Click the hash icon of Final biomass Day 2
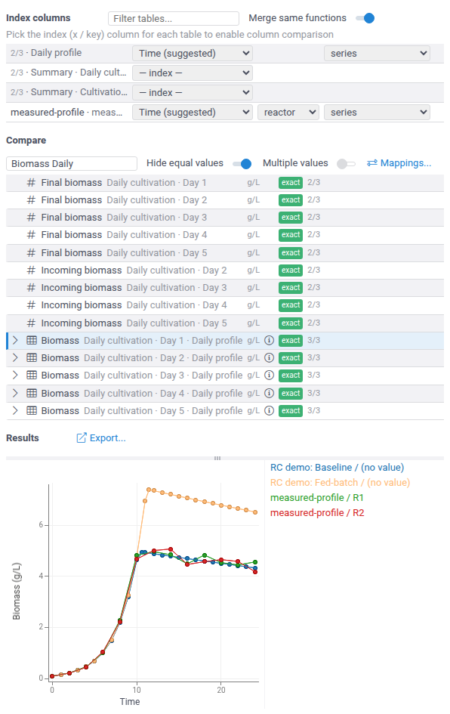 pos(31,200)
